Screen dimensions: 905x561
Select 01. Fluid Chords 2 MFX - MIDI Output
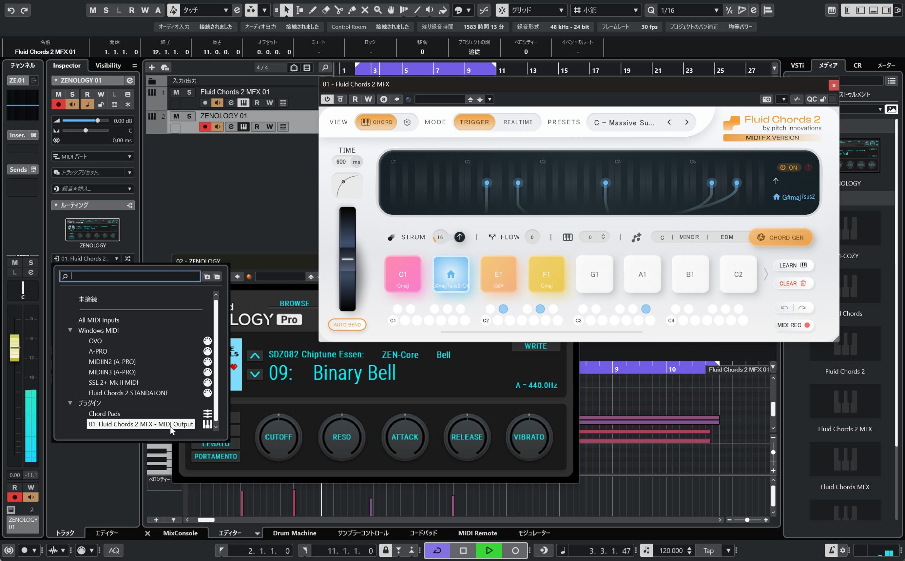click(141, 424)
